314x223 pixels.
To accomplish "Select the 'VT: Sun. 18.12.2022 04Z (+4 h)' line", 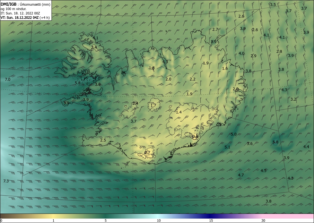I will pos(25,18).
